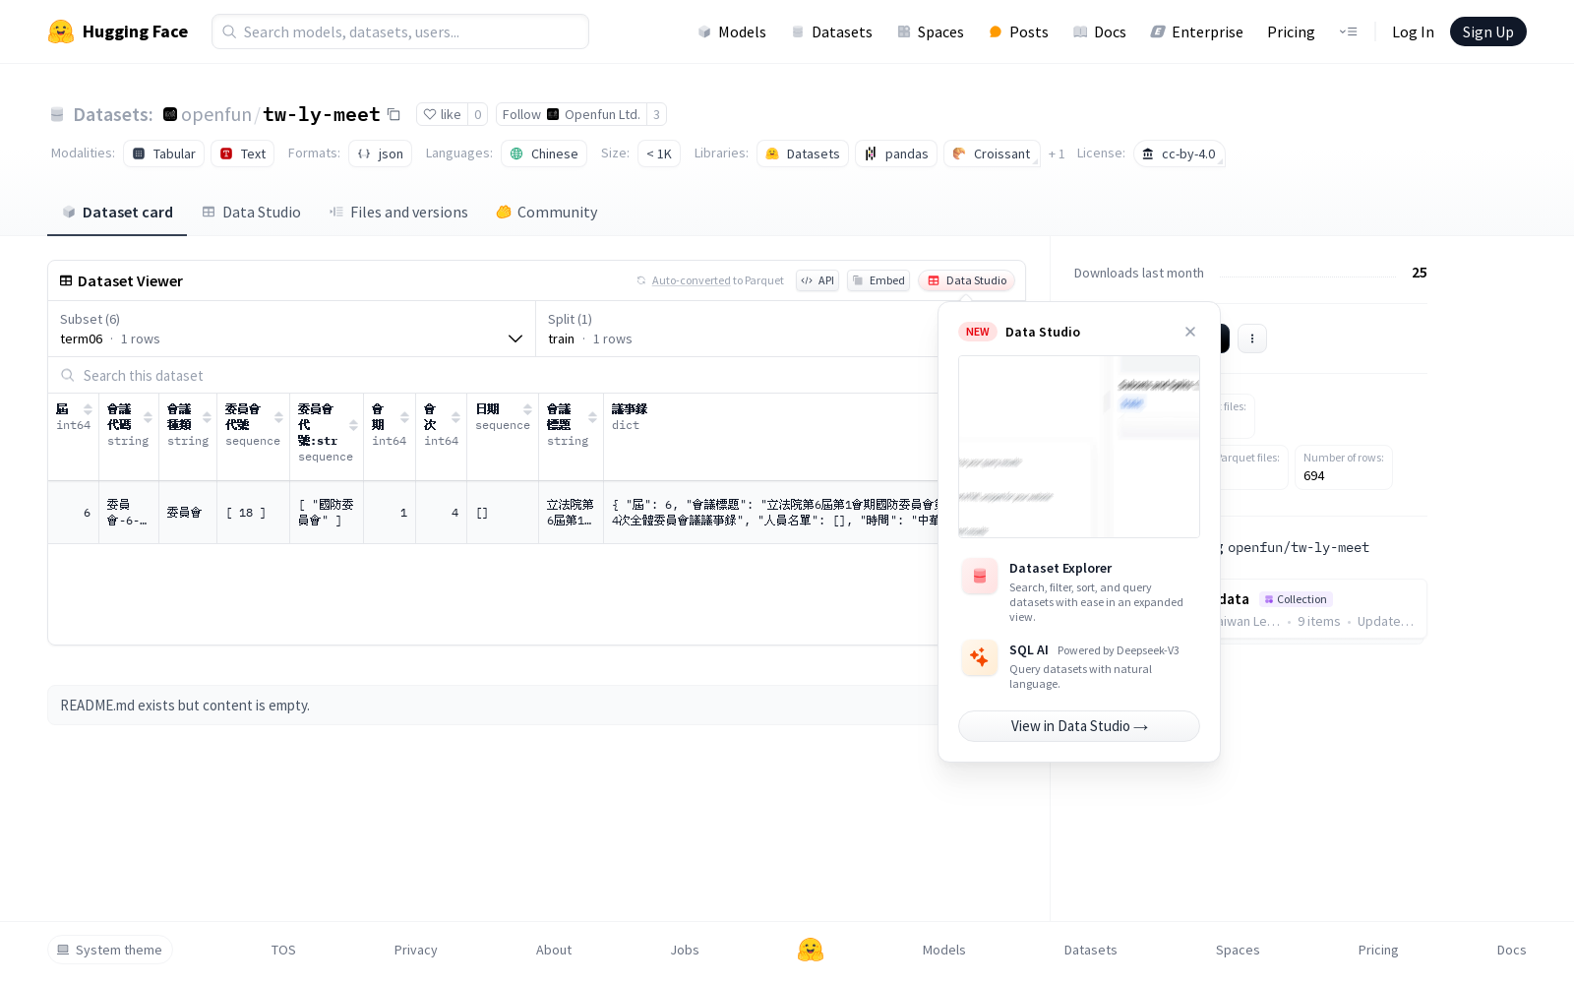
Task: Open the three-dot more options menu
Action: point(1252,338)
